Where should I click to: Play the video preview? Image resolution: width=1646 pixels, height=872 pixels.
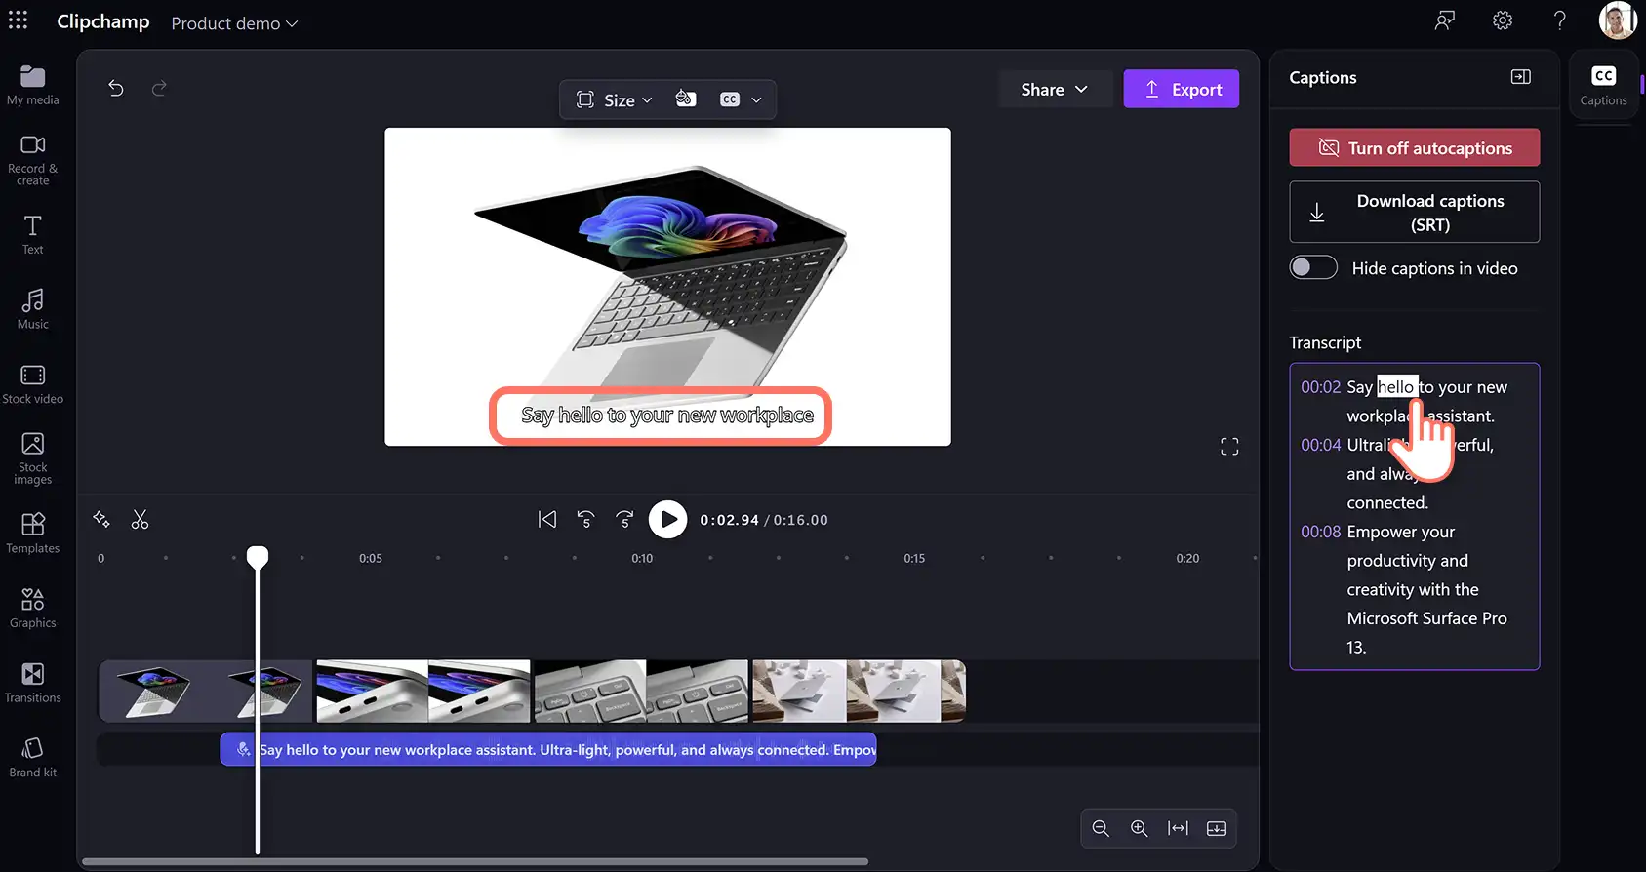tap(668, 520)
